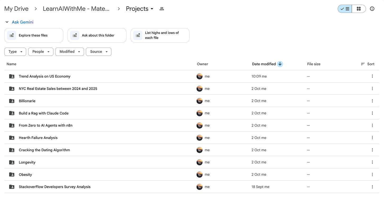The height and width of the screenshot is (197, 384).
Task: Open more actions for Hearth Failure Analysis
Action: [x=372, y=138]
